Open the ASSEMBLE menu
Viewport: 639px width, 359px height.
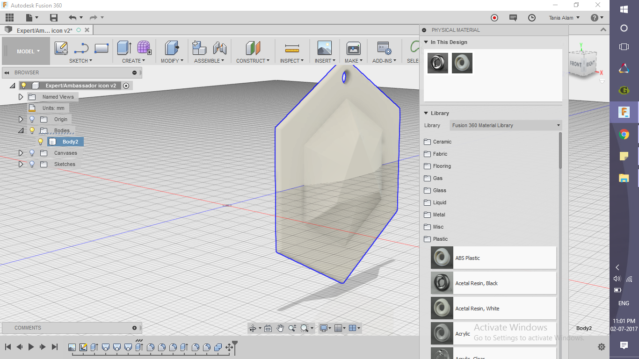[209, 61]
